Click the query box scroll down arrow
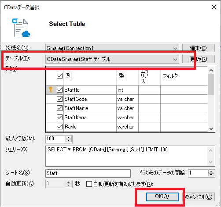221x207 pixels. pyautogui.click(x=211, y=162)
